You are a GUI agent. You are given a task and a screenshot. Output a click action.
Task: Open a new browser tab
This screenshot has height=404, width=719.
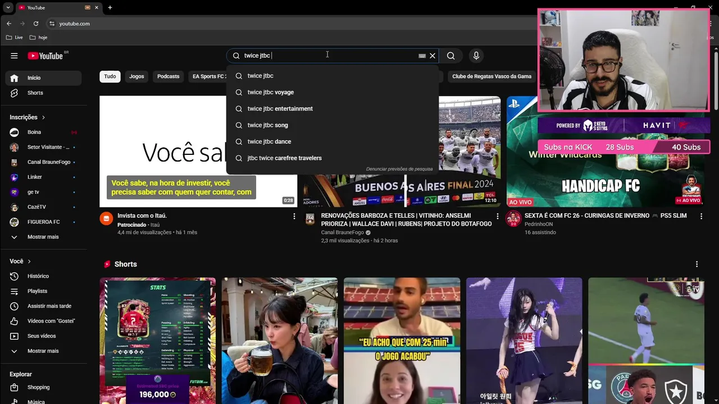tap(110, 7)
